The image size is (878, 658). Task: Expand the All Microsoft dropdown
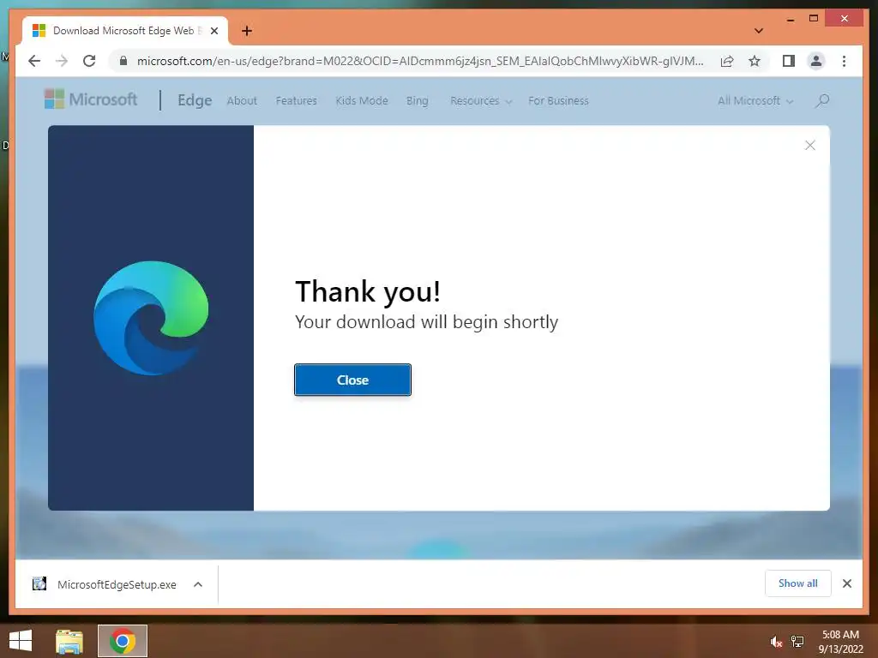[755, 101]
